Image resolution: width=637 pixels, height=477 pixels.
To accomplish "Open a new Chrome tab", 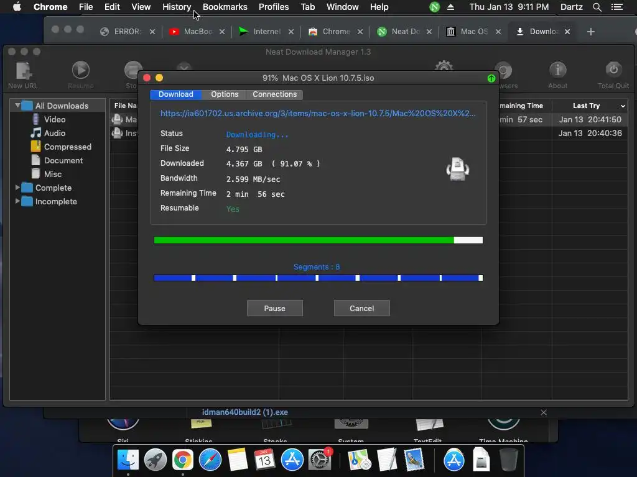I will 591,32.
